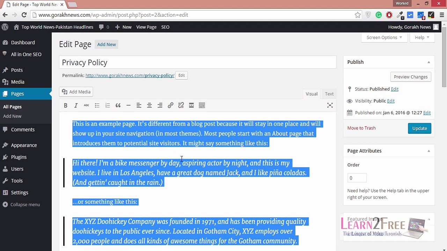Image resolution: width=447 pixels, height=251 pixels.
Task: Bookmark this page with the star
Action: click(358, 15)
